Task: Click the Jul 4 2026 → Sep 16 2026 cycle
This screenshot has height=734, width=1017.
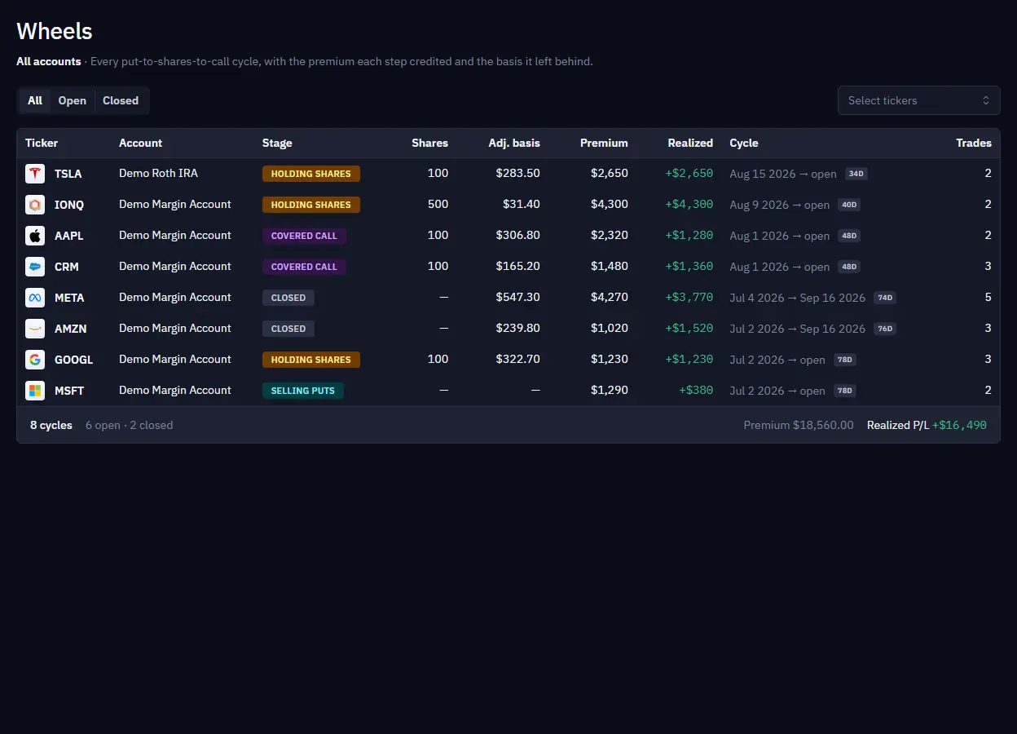Action: coord(798,298)
